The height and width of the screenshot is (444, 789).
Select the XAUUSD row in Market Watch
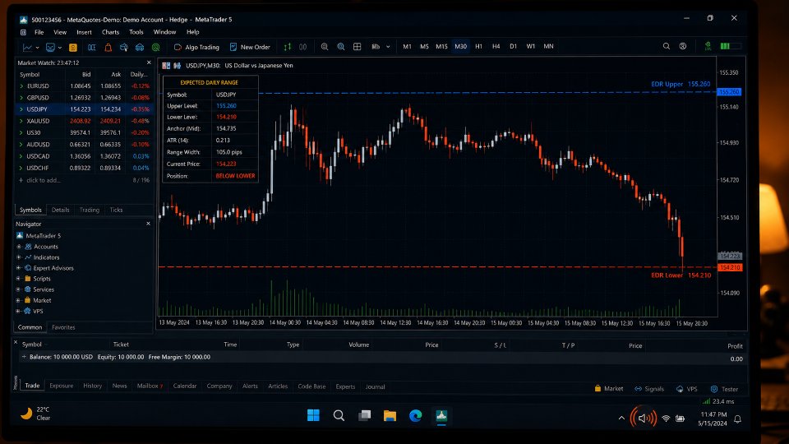[84, 121]
